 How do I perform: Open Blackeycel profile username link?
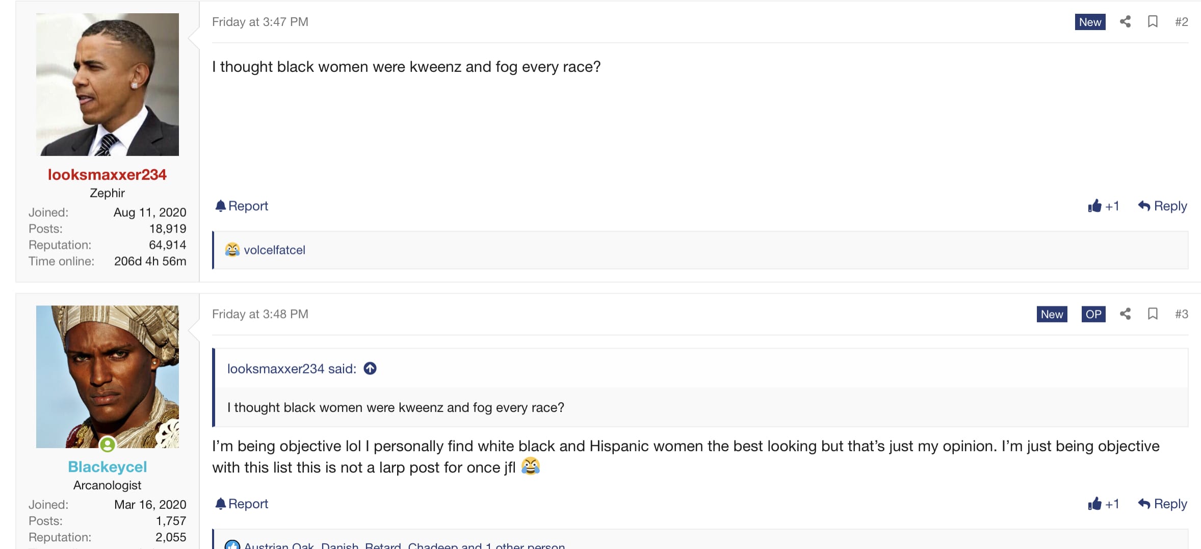107,466
